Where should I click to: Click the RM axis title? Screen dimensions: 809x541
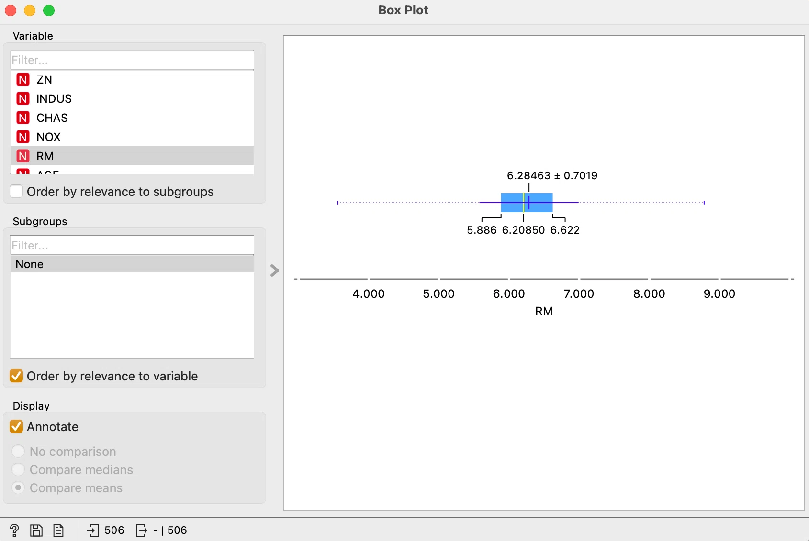point(544,311)
